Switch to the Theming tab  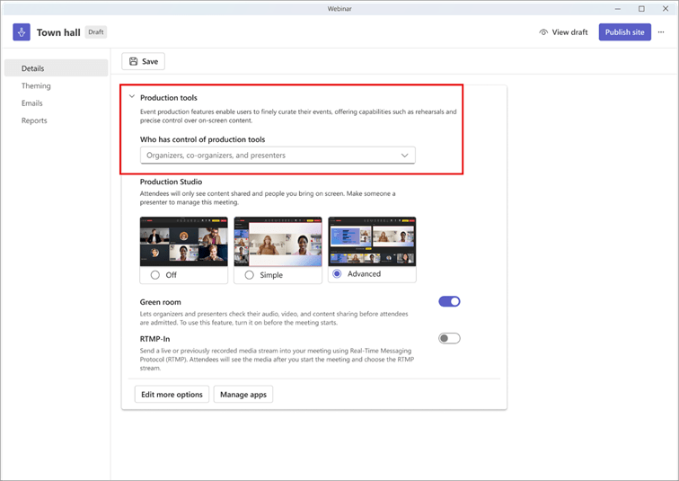(36, 85)
